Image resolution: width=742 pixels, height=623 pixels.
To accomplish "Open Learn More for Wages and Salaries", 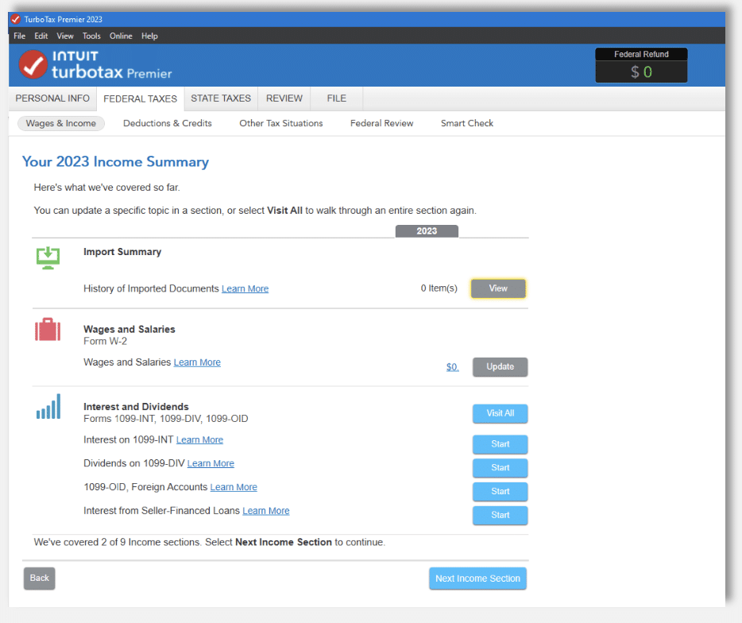I will pyautogui.click(x=197, y=362).
